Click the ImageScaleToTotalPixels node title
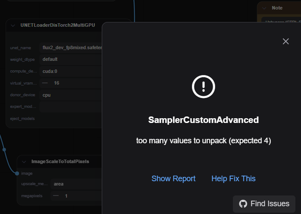This screenshot has width=301, height=214. 60,161
